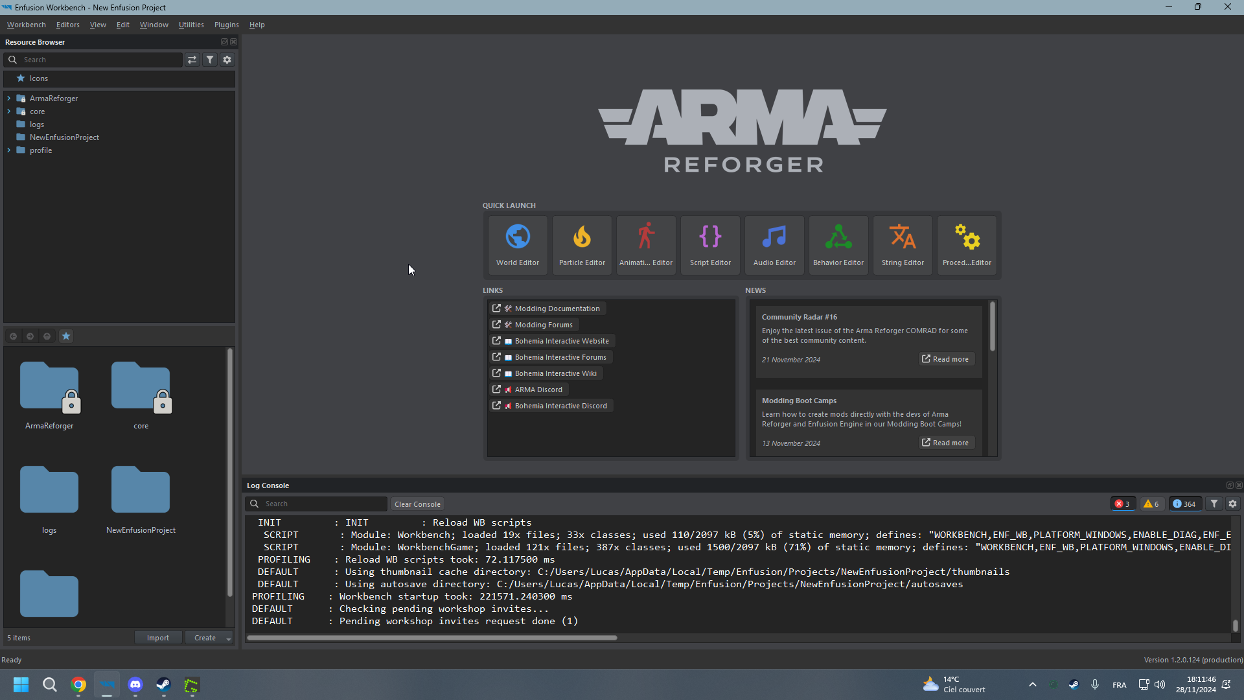This screenshot has height=700, width=1244.
Task: Click the Resource Browser sync arrows icon
Action: 192,60
